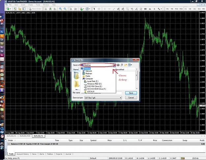Click the Market Watch toolbar icon
Image resolution: width=206 pixels, height=160 pixels.
[15, 9]
